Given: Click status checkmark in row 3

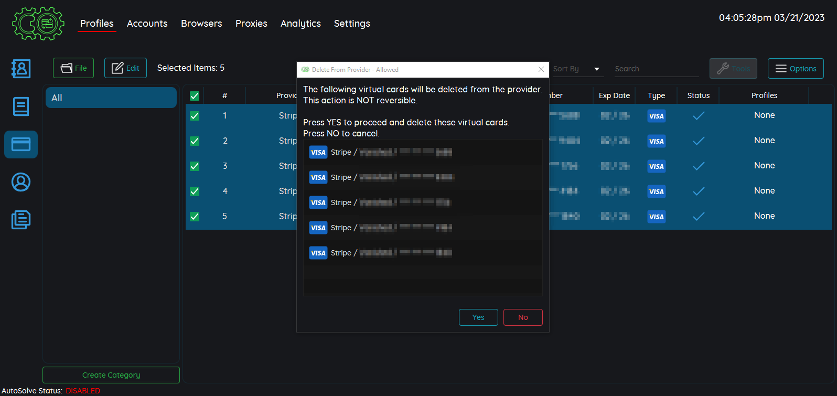Looking at the screenshot, I should (x=699, y=166).
